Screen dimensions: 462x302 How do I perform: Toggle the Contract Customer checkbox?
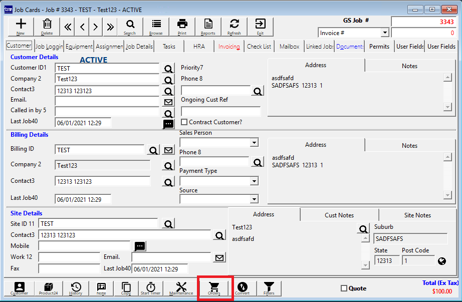[184, 122]
